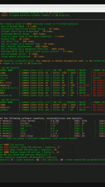Select 'Use of Potentially Dangerous Function' line
The height and width of the screenshot is (187, 105).
pyautogui.click(x=33, y=49)
